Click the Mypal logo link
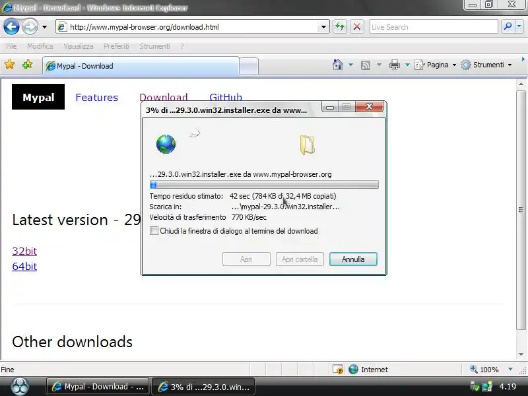The height and width of the screenshot is (396, 528). tap(38, 97)
